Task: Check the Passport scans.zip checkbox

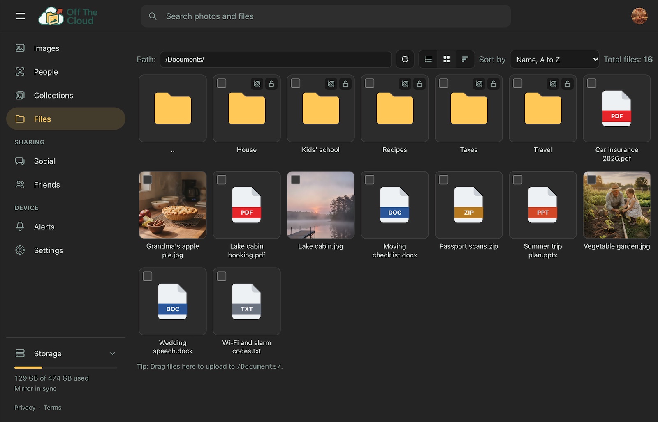Action: pyautogui.click(x=444, y=180)
